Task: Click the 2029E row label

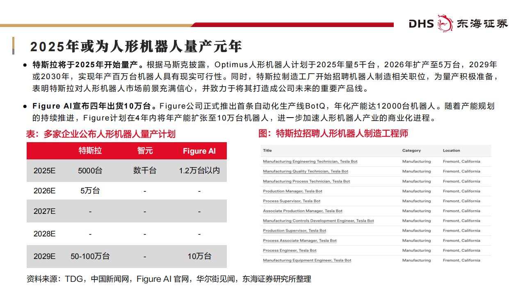Action: 44,256
